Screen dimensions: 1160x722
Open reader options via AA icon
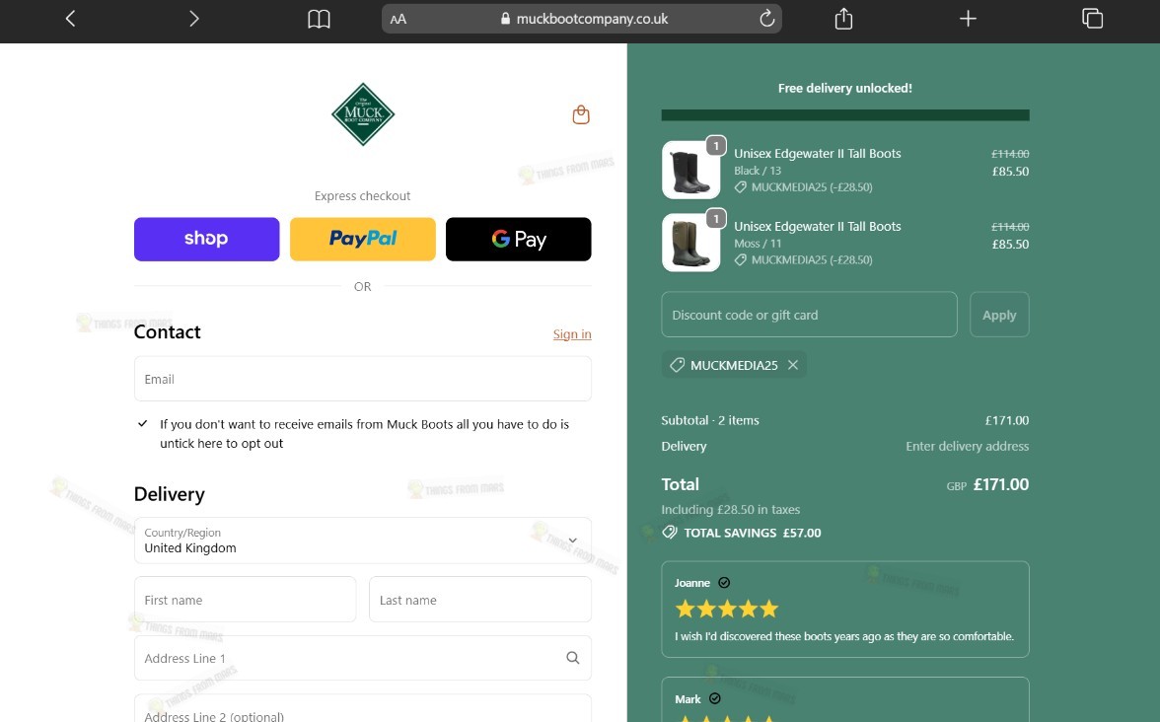click(x=399, y=20)
